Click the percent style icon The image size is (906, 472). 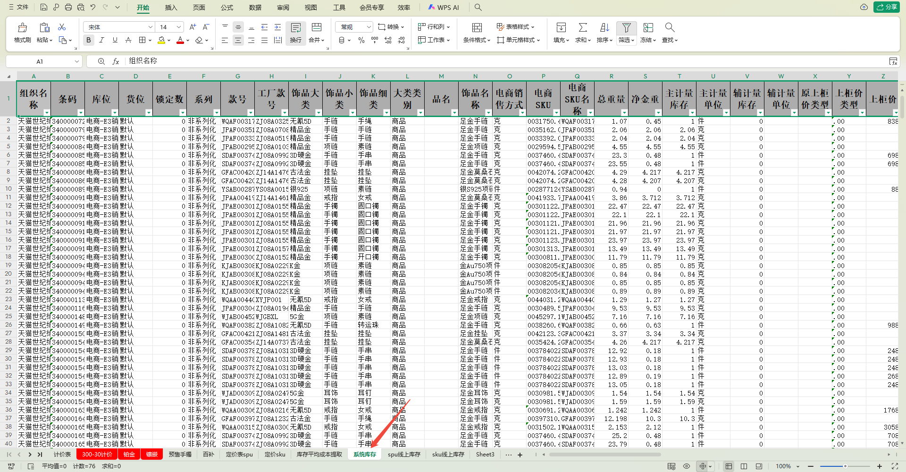(x=361, y=41)
